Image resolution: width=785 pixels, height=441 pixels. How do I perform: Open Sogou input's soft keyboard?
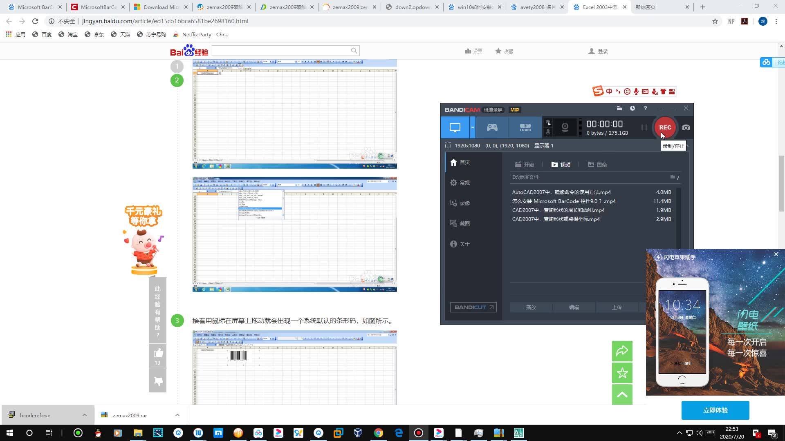pos(645,91)
